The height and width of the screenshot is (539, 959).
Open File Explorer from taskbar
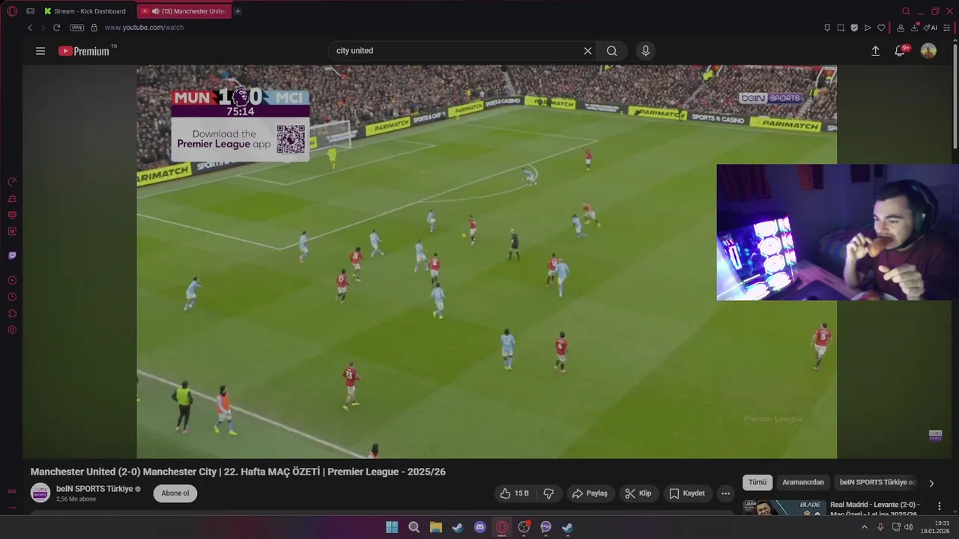coord(435,527)
